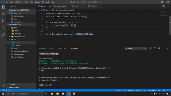Image resolution: width=171 pixels, height=96 pixels.
Task: Change language mode via TypeScript
Action: point(152,90)
